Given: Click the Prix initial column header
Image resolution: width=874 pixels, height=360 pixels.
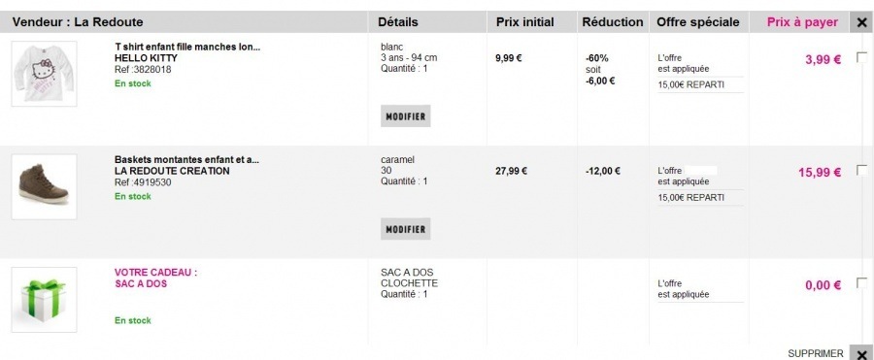Looking at the screenshot, I should point(524,22).
